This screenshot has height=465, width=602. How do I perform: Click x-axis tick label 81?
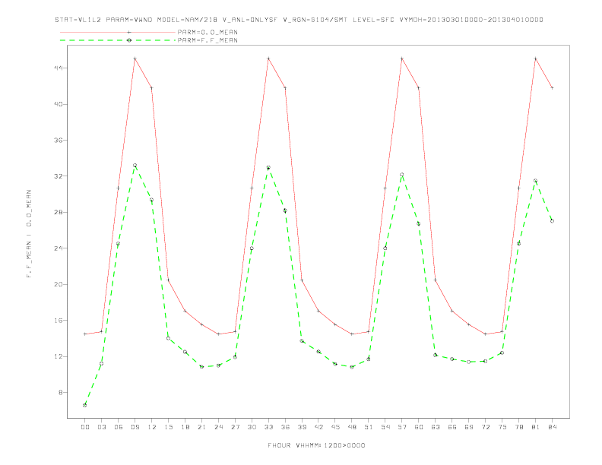tap(536, 427)
